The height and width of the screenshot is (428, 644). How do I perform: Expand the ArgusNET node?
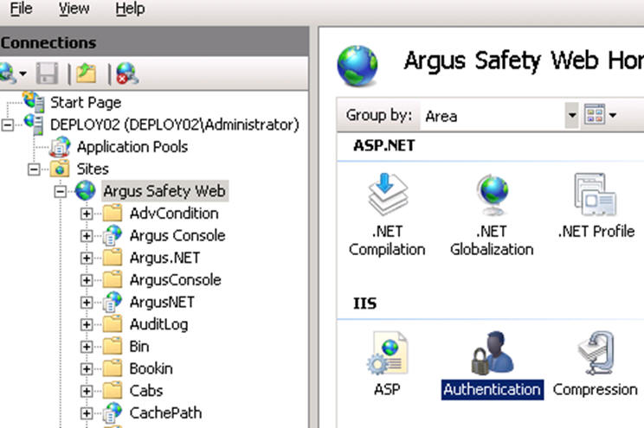click(87, 303)
